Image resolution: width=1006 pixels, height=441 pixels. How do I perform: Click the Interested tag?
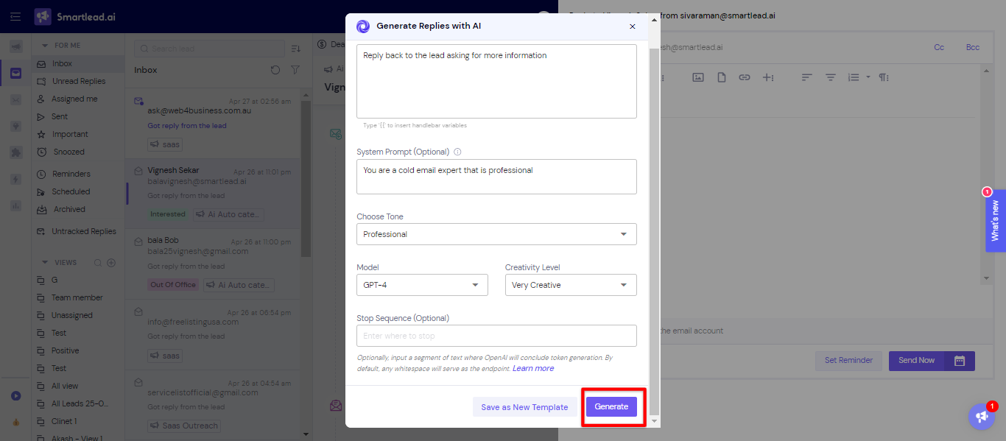point(168,215)
